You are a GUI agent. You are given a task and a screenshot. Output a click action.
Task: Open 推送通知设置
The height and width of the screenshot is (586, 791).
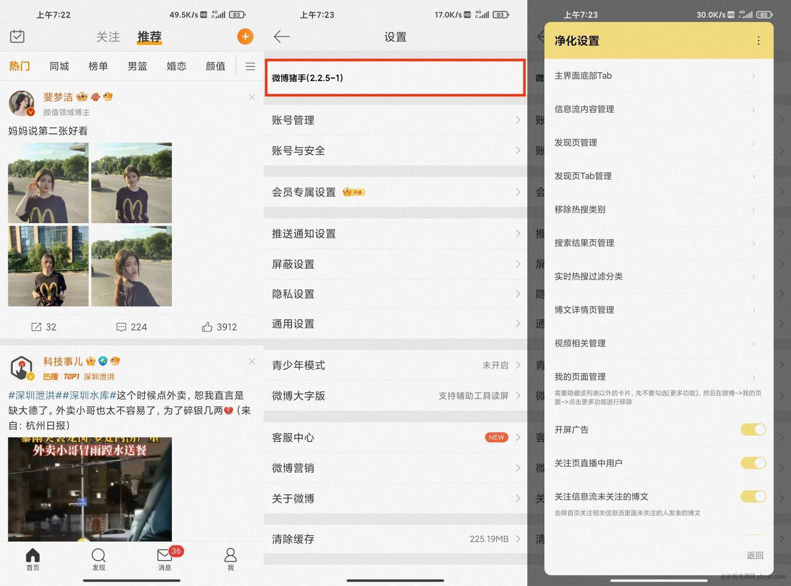[395, 233]
